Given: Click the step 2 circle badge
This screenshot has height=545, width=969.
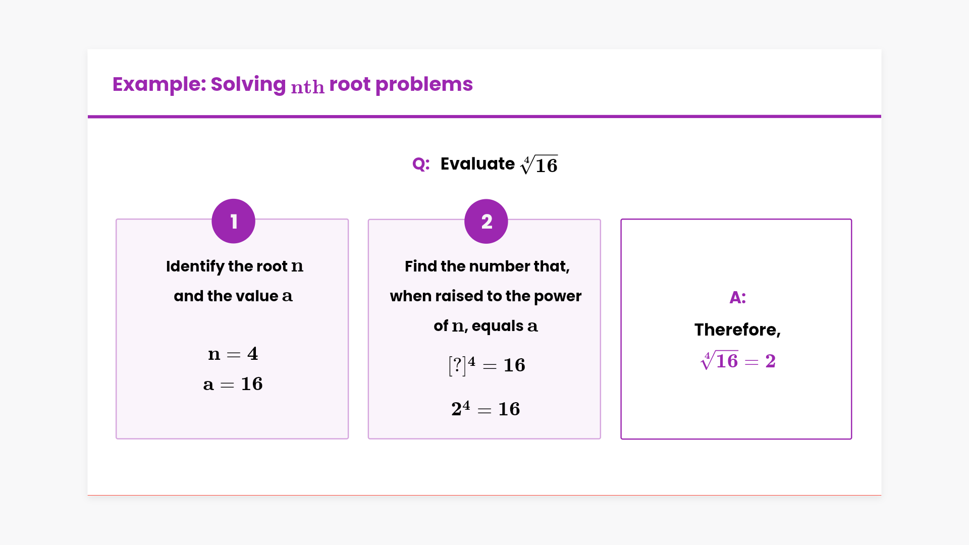Looking at the screenshot, I should tap(486, 221).
